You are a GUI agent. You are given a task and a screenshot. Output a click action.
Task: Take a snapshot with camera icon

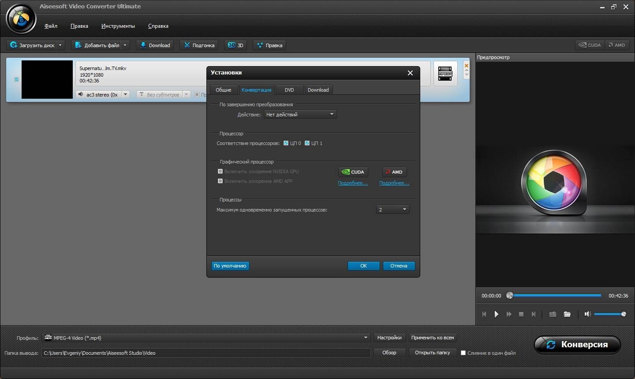[553, 314]
